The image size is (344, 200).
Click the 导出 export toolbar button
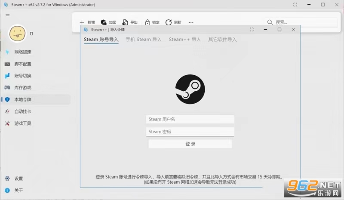[x=130, y=22]
